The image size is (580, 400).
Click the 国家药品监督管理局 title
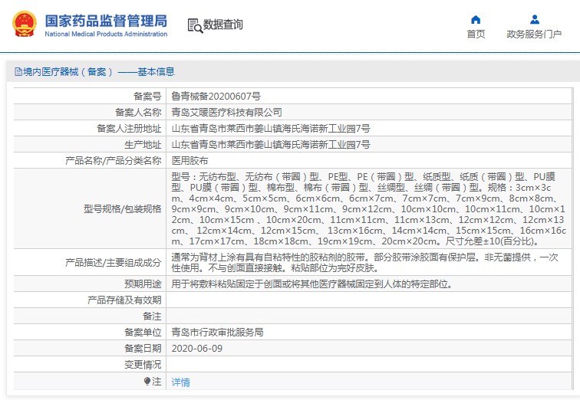(106, 21)
